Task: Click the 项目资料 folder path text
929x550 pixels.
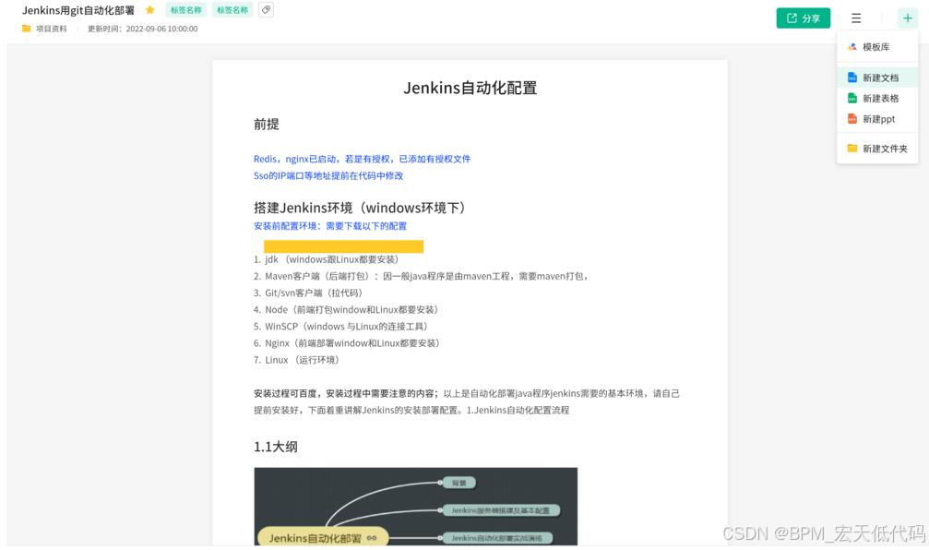Action: pyautogui.click(x=52, y=29)
